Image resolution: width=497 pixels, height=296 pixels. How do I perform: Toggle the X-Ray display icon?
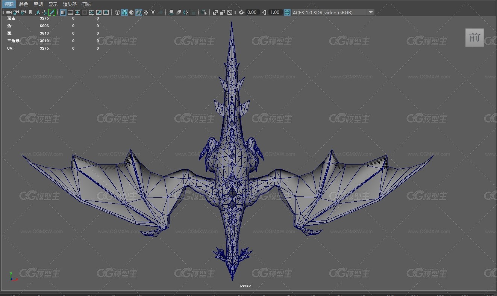[x=215, y=12]
